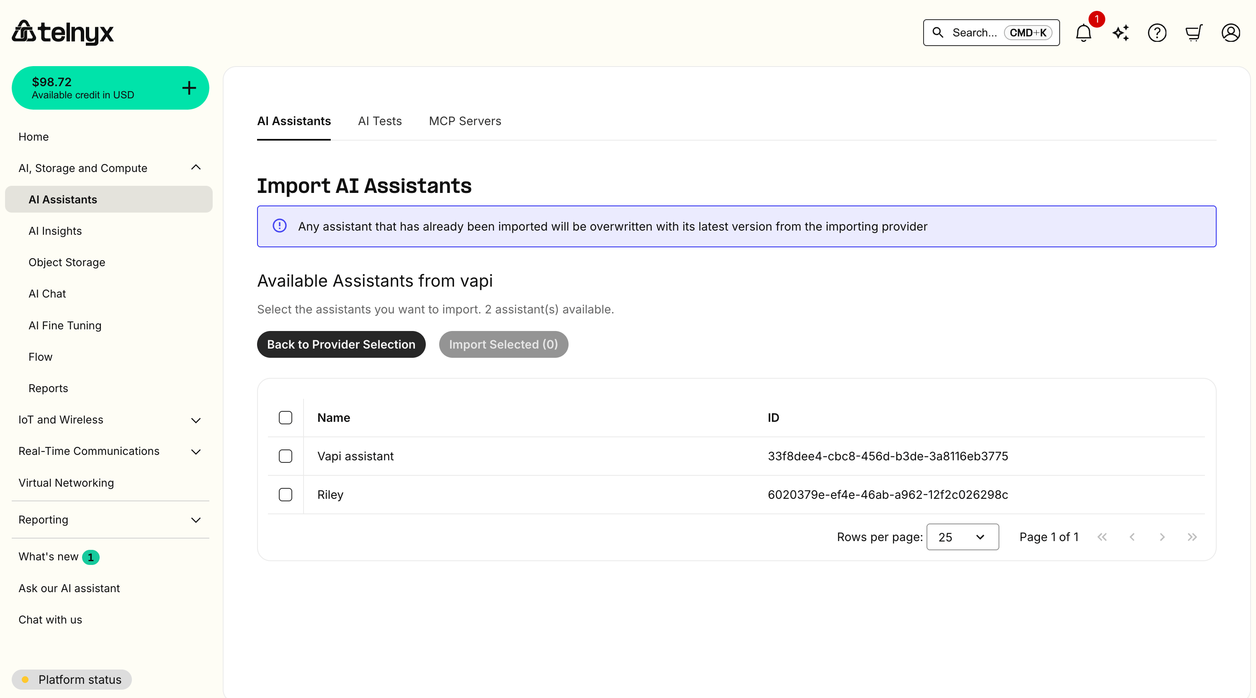
Task: Open Home in the sidebar
Action: (33, 136)
